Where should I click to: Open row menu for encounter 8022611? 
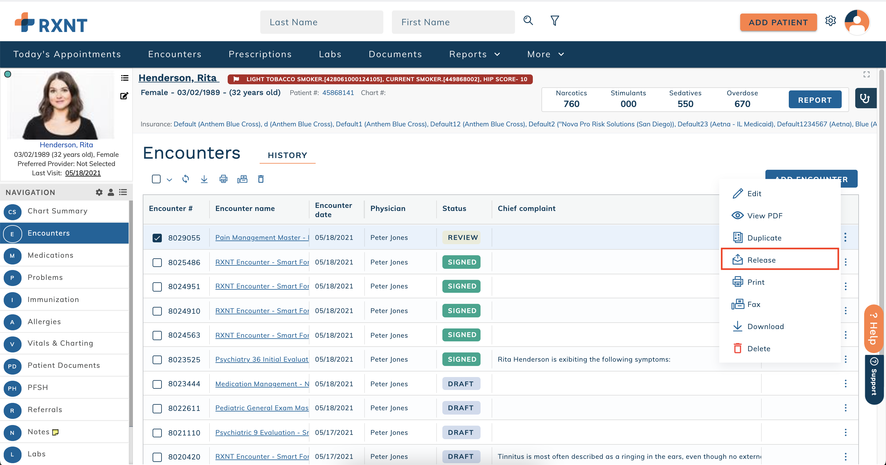point(845,408)
